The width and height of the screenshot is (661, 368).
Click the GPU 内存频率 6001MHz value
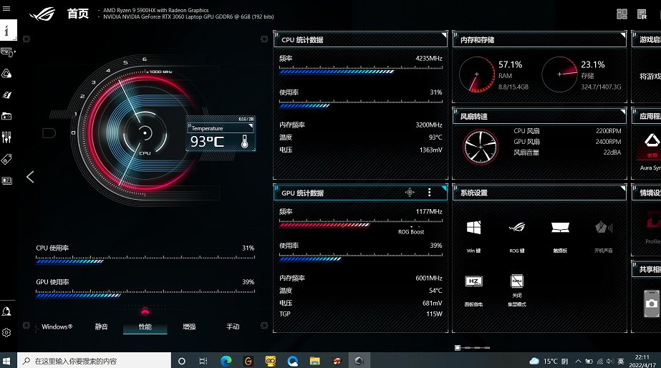click(x=429, y=279)
